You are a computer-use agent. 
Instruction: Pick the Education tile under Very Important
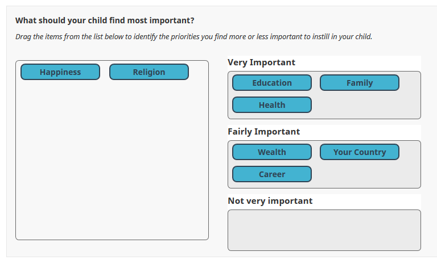(x=272, y=83)
